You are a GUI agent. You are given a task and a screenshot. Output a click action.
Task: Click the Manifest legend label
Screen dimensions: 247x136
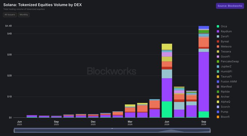(x=226, y=87)
